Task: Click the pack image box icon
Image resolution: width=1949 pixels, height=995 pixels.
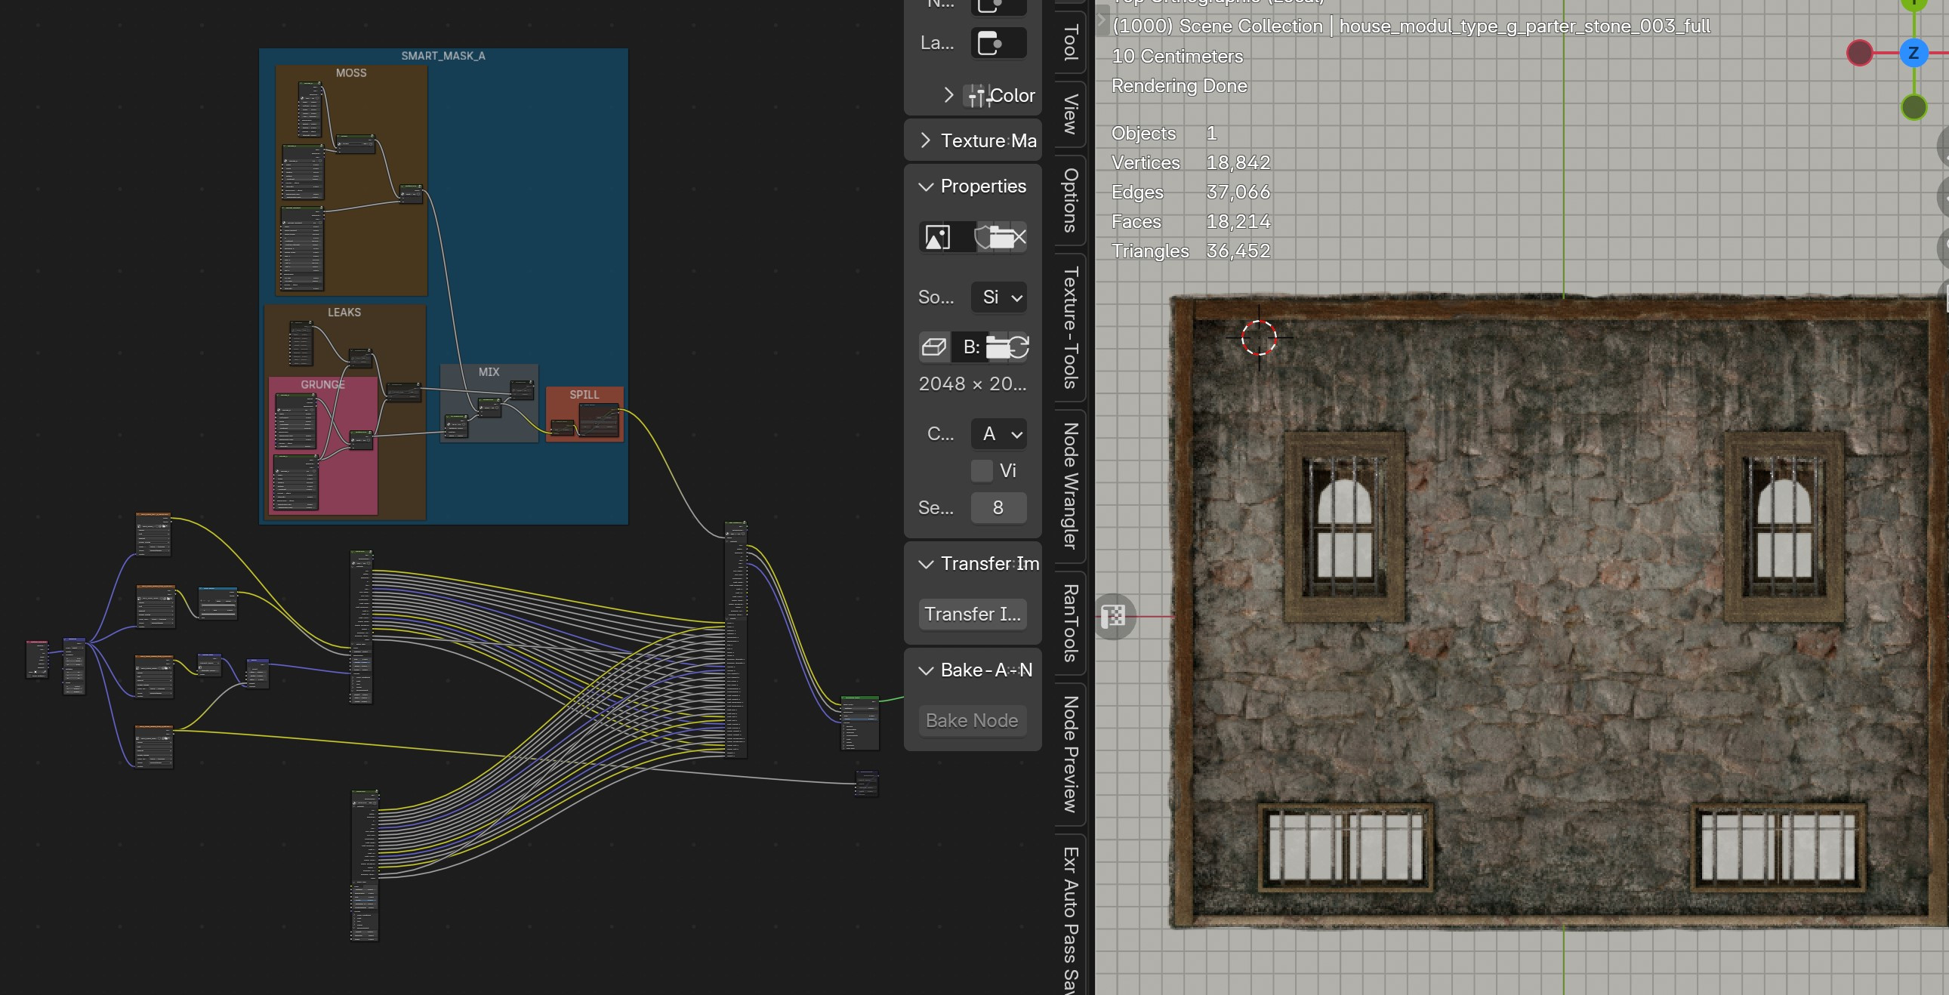Action: coord(934,347)
